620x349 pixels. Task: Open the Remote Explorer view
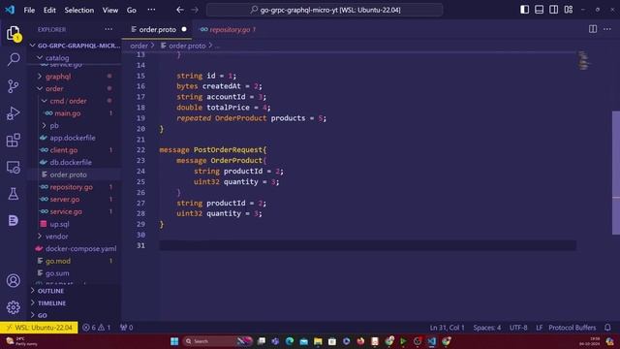[13, 167]
